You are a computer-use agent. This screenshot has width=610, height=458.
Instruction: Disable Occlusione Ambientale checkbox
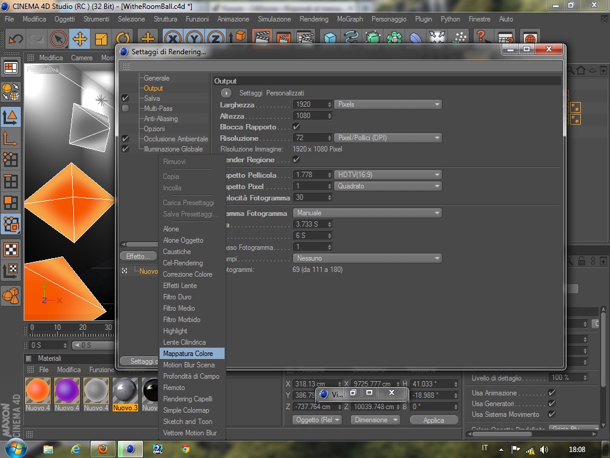[125, 138]
